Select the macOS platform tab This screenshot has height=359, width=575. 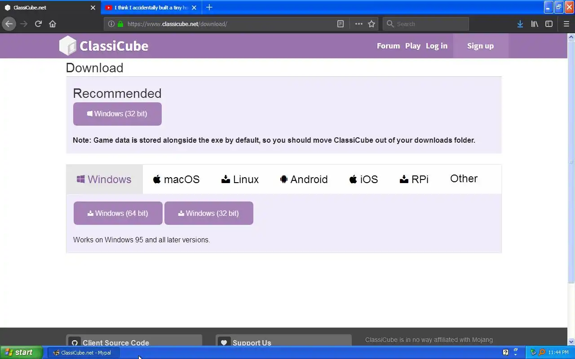tap(176, 179)
